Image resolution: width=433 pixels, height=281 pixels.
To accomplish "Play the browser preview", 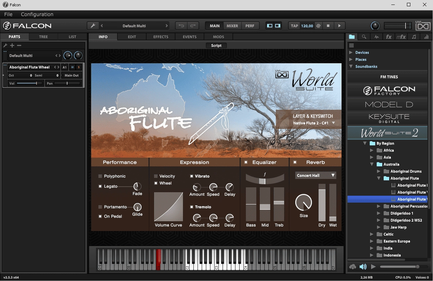I will pyautogui.click(x=373, y=266).
